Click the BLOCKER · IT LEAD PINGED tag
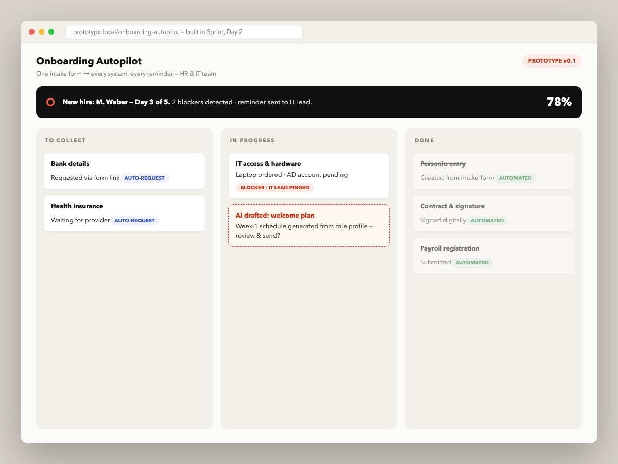The image size is (618, 464). [275, 188]
